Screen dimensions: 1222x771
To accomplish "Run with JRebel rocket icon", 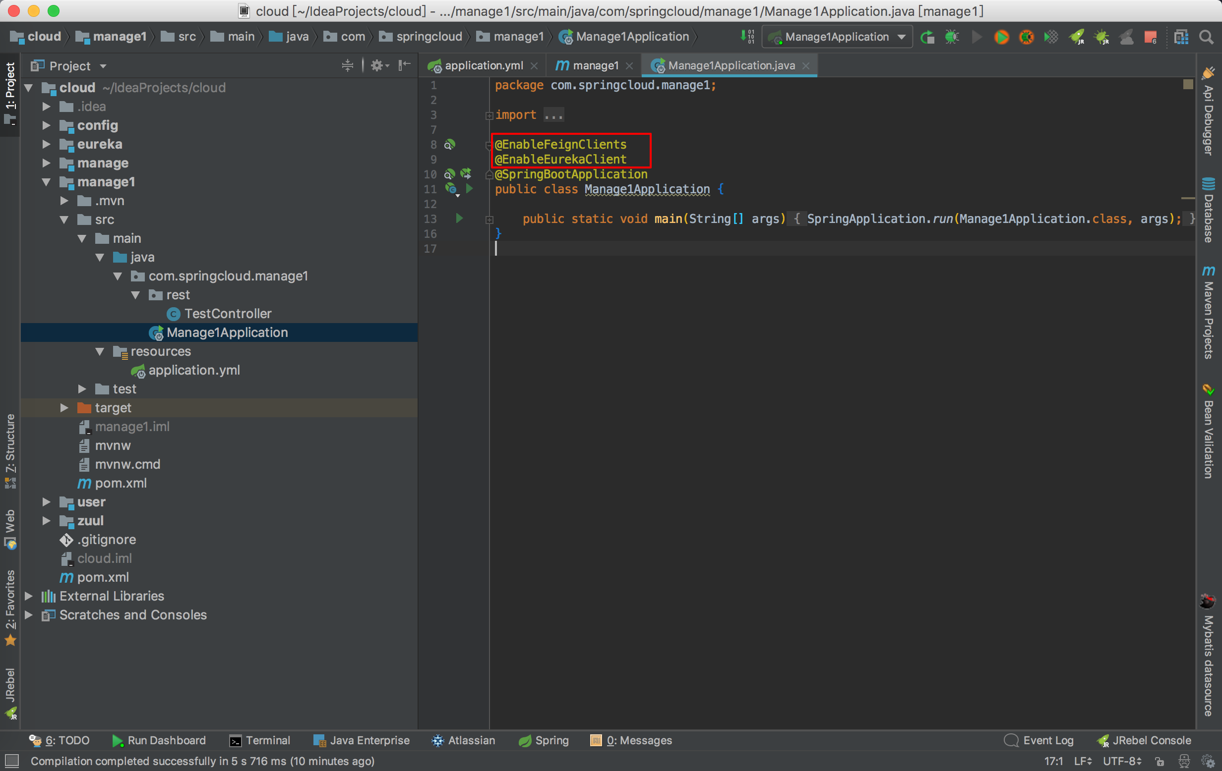I will [1076, 37].
